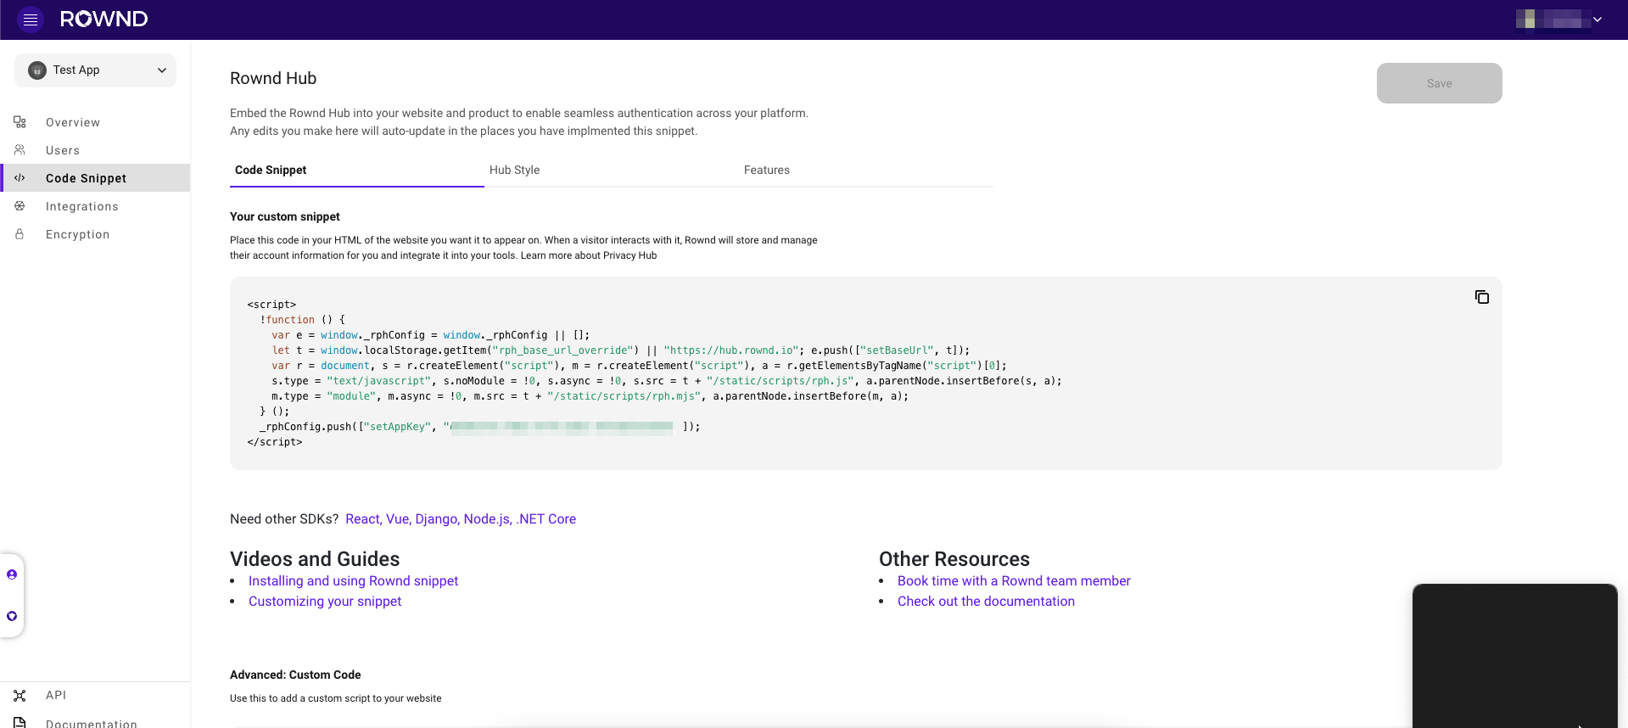Click the blurred user avatar in header
Image resolution: width=1628 pixels, height=728 pixels.
pos(1552,20)
